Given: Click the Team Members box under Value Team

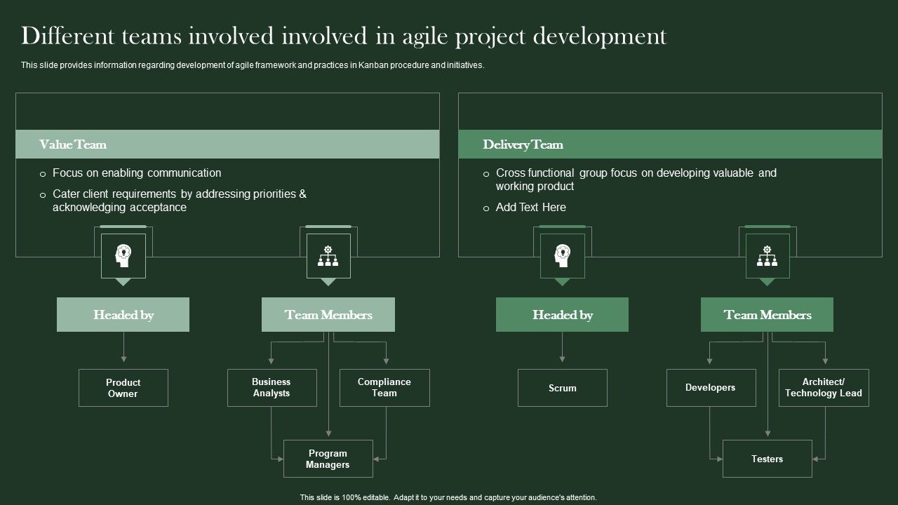Looking at the screenshot, I should click(x=328, y=315).
